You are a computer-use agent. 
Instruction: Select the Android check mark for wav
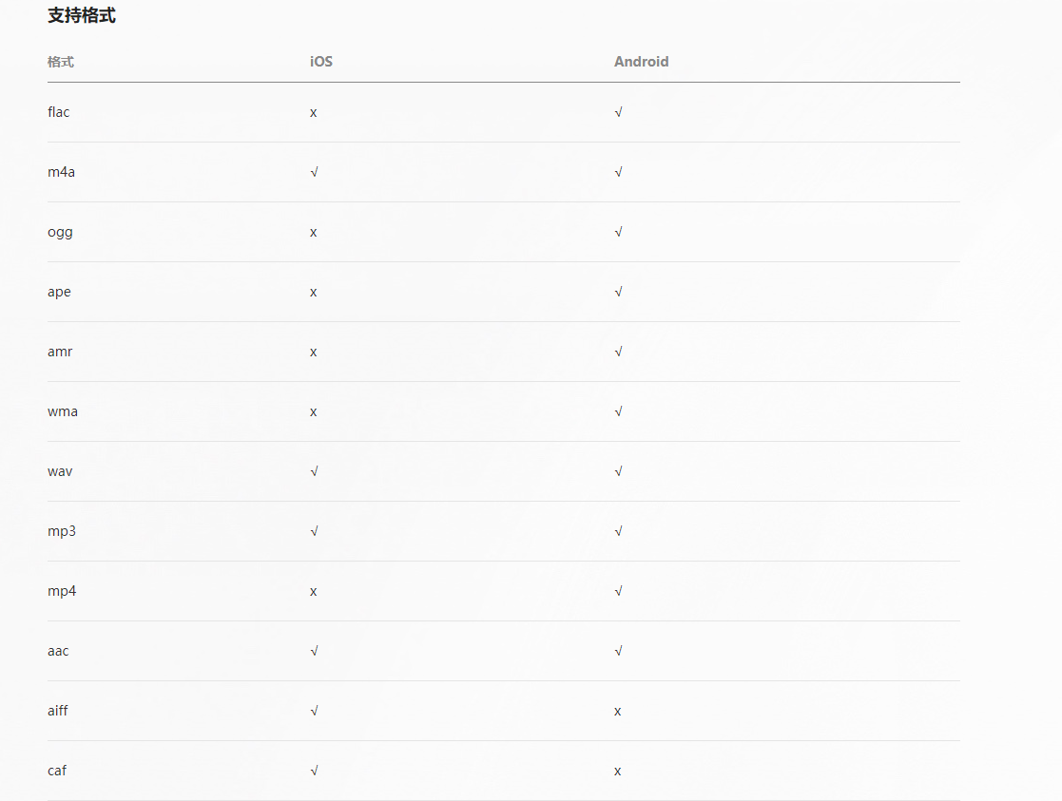(618, 471)
